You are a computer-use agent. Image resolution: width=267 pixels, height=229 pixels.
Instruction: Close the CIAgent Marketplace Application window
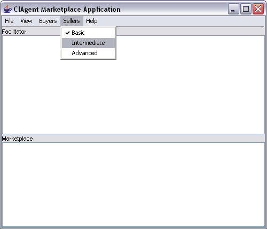point(258,9)
